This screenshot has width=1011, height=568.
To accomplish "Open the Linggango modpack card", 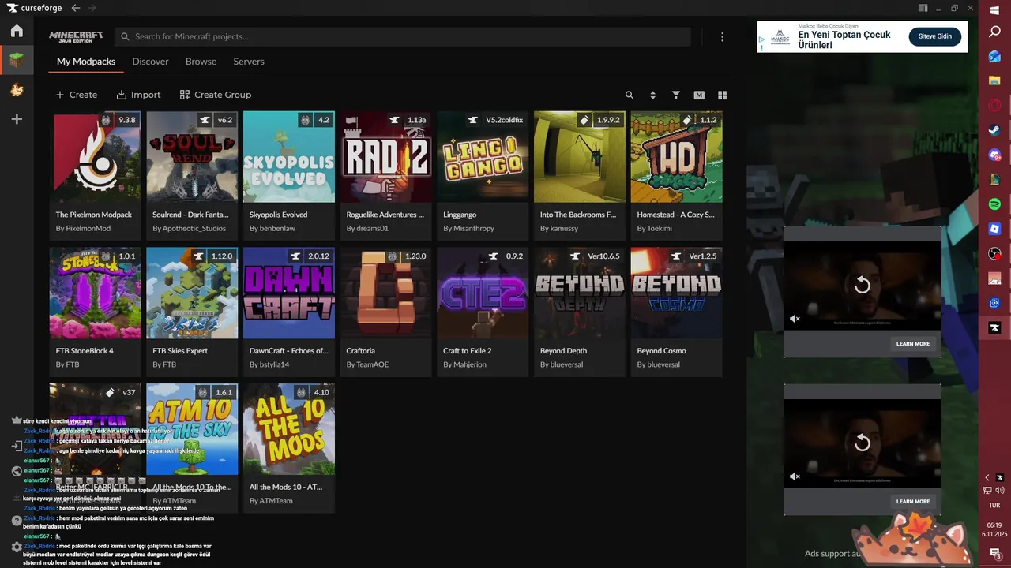I will pos(483,175).
